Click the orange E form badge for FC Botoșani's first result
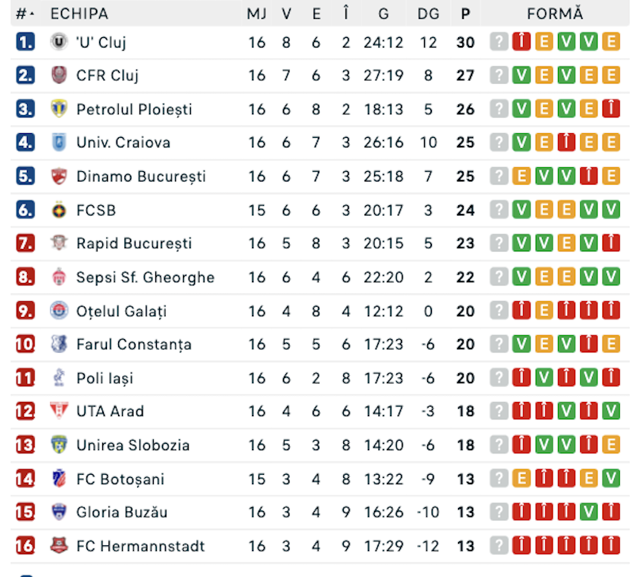 coord(521,479)
